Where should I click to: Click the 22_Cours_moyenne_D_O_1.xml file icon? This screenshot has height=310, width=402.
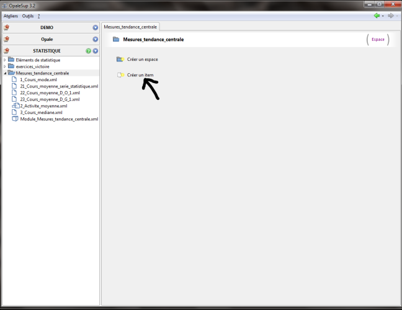click(x=15, y=92)
